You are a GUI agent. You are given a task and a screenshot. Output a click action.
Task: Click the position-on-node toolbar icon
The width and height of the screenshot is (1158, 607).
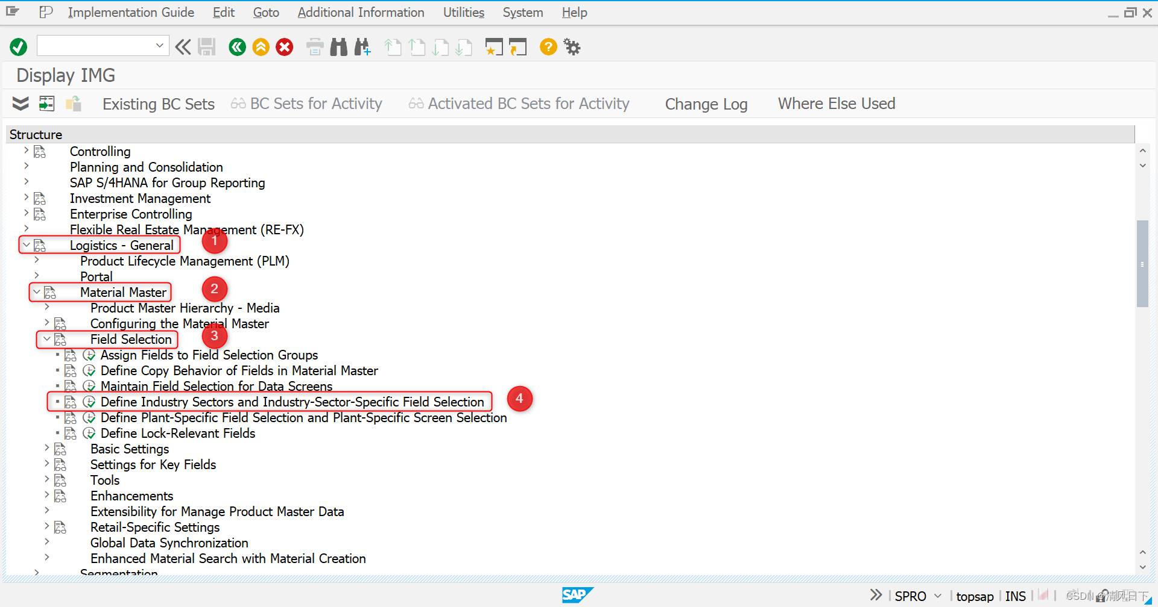click(47, 104)
